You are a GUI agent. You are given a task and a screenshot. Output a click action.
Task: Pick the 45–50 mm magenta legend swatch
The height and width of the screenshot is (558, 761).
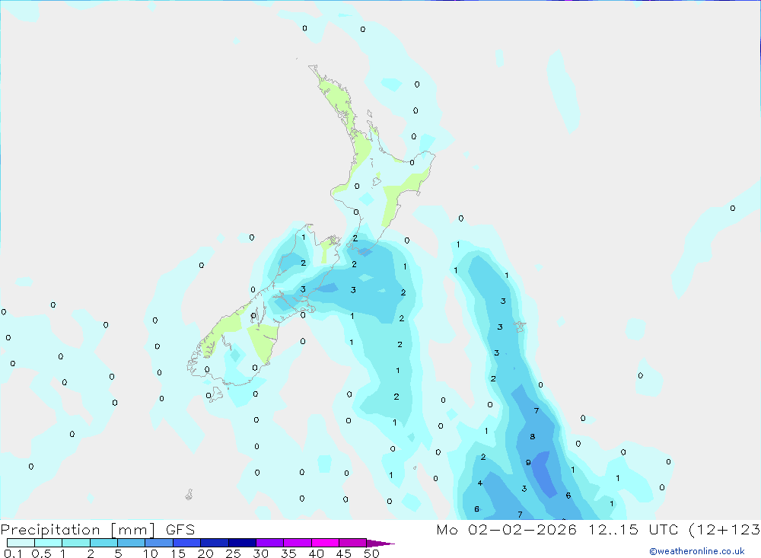click(x=352, y=543)
